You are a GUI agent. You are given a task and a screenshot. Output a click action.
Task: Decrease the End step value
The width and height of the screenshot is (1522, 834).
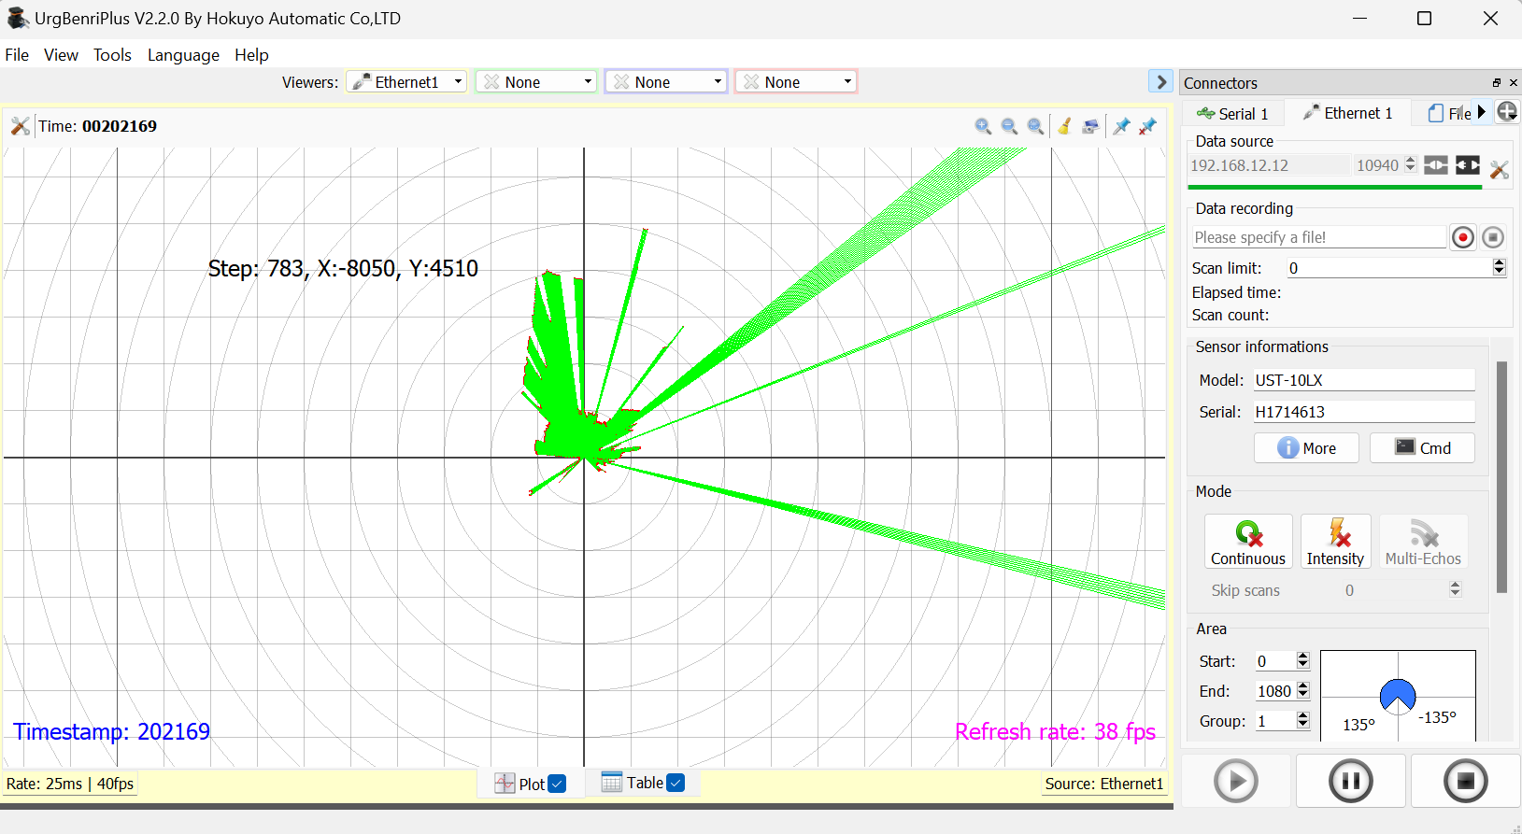[1303, 696]
